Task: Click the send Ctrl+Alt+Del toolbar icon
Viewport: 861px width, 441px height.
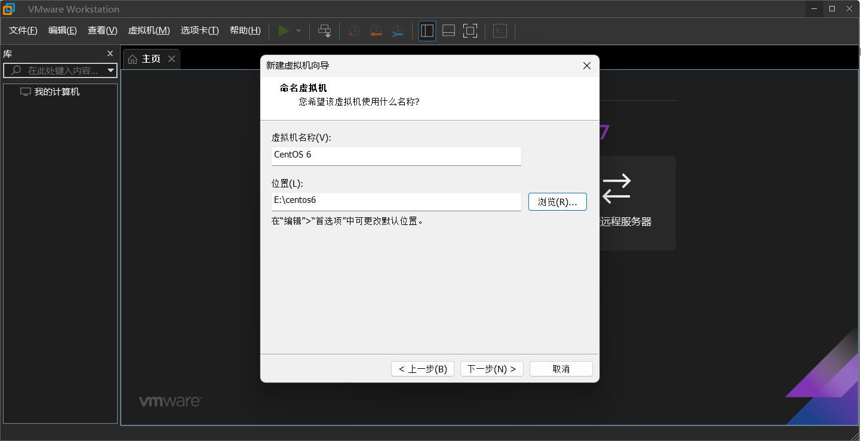Action: 324,31
